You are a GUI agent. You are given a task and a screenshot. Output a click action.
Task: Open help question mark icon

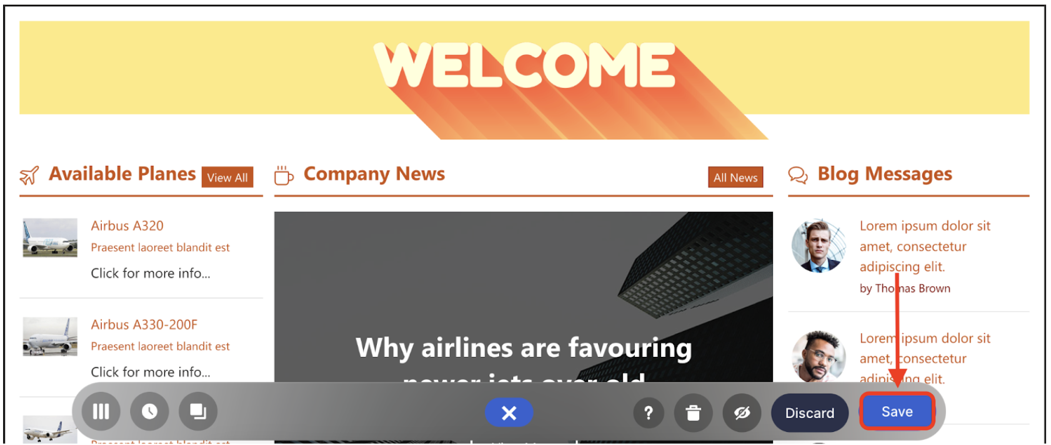tap(649, 413)
